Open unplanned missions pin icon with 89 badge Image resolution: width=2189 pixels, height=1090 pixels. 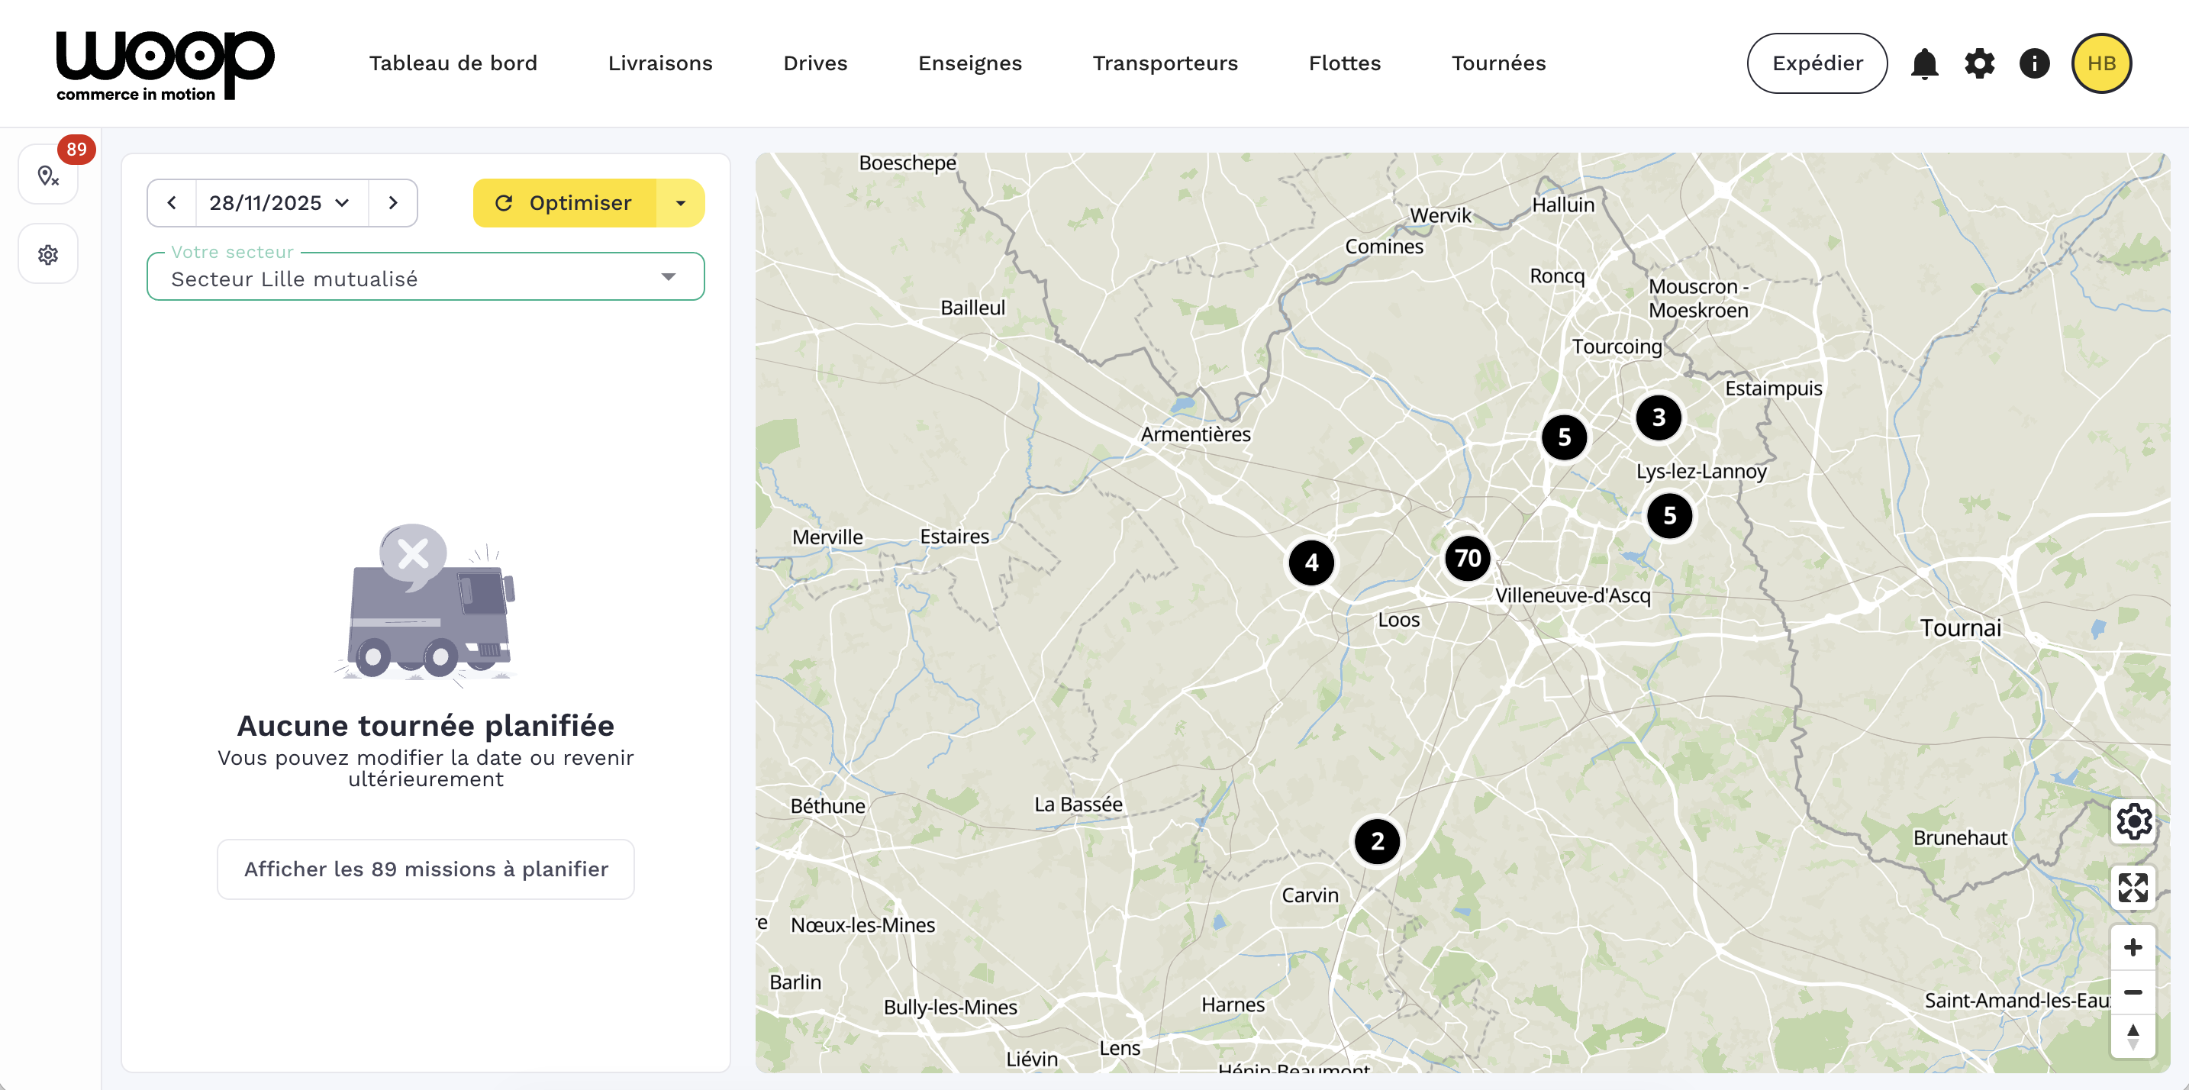click(48, 175)
